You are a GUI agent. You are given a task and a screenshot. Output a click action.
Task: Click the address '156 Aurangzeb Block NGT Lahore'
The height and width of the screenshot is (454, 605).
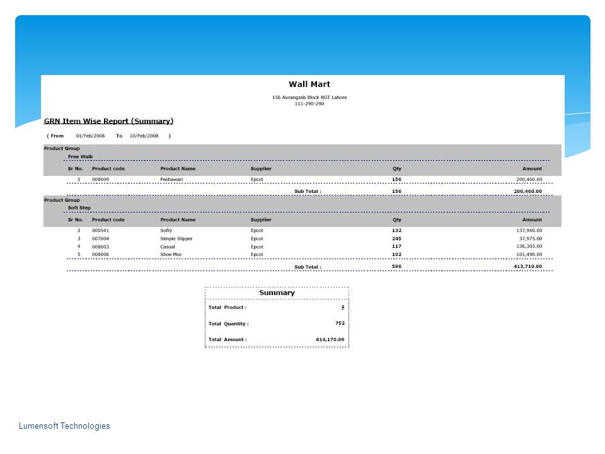click(309, 97)
